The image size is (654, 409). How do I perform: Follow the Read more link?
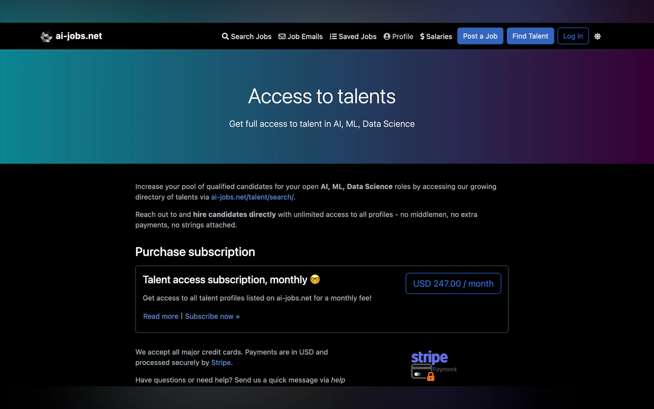click(161, 316)
